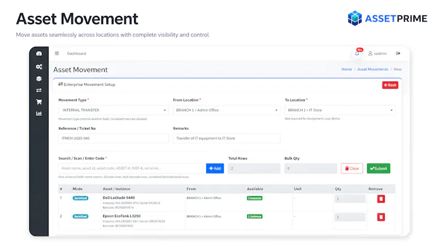The width and height of the screenshot is (441, 248).
Task: Click the Bulk Qty field
Action: 311,169
